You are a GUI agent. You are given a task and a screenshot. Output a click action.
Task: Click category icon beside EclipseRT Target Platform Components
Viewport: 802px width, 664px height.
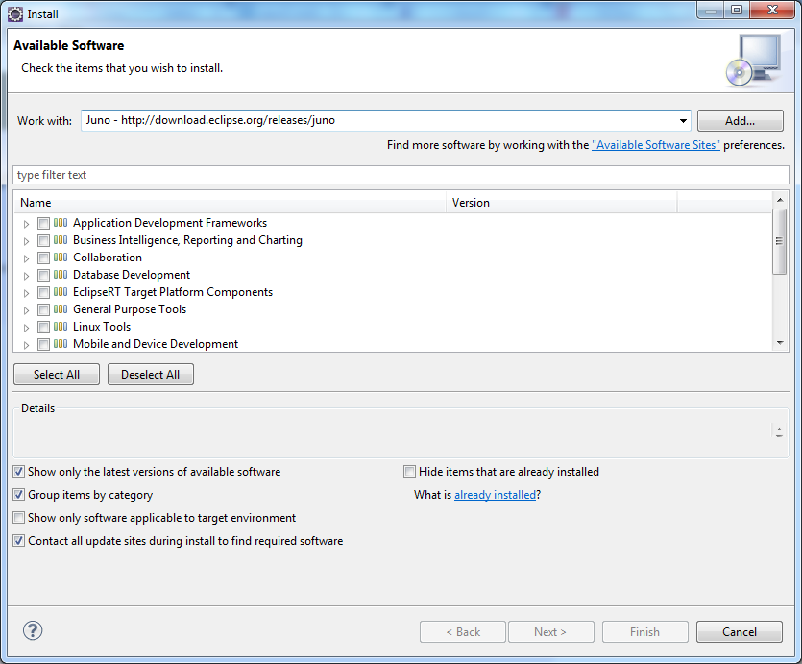pos(61,292)
